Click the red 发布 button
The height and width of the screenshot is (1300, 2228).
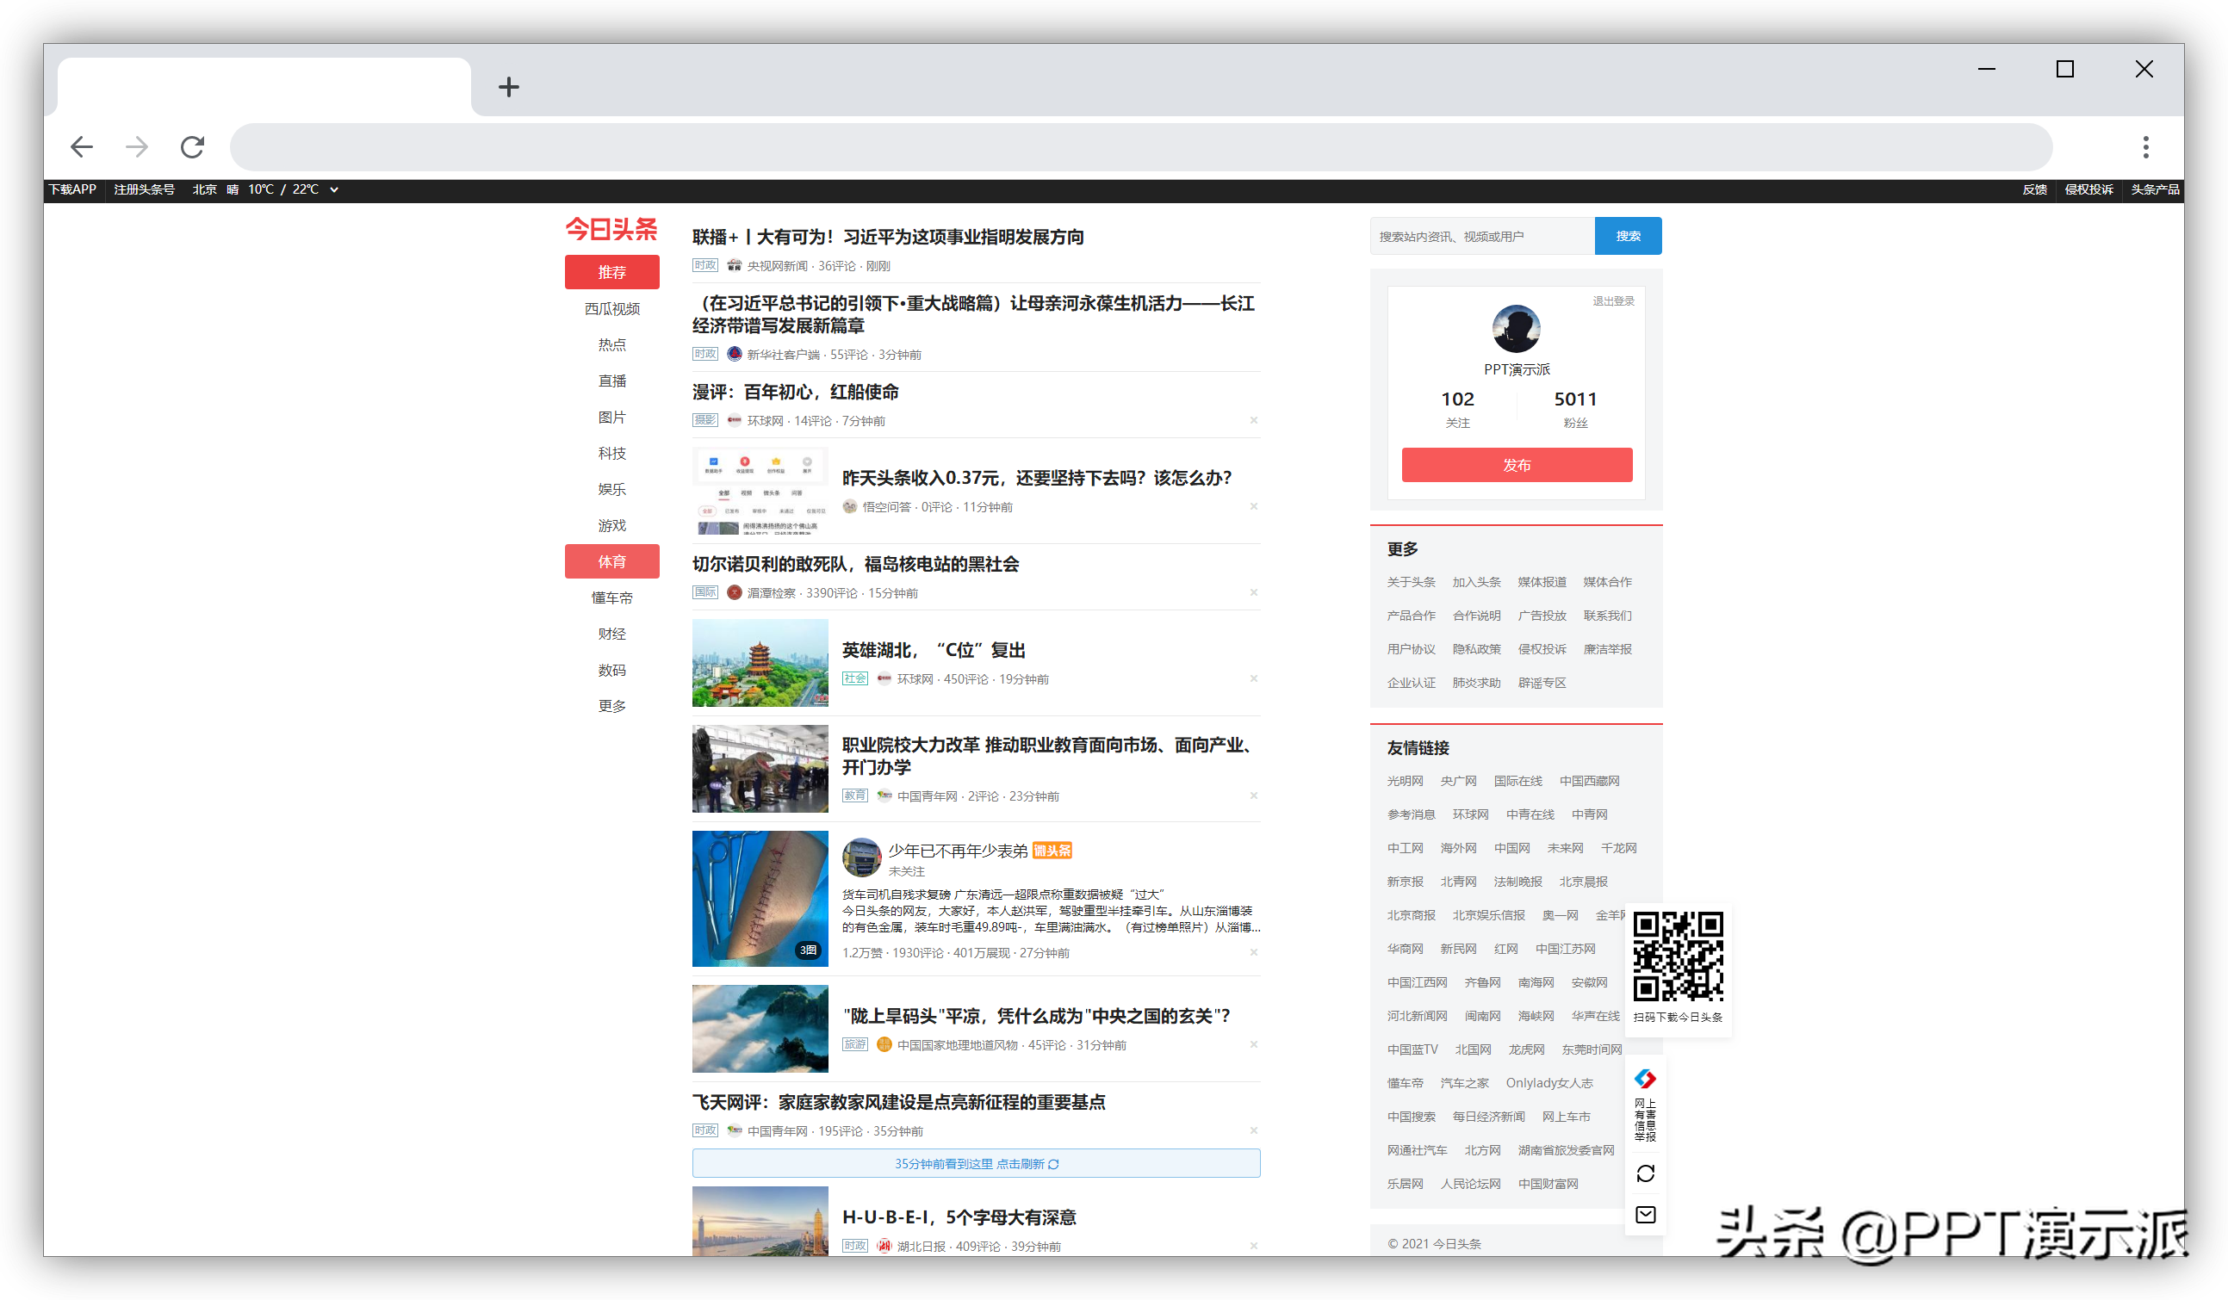pos(1517,466)
